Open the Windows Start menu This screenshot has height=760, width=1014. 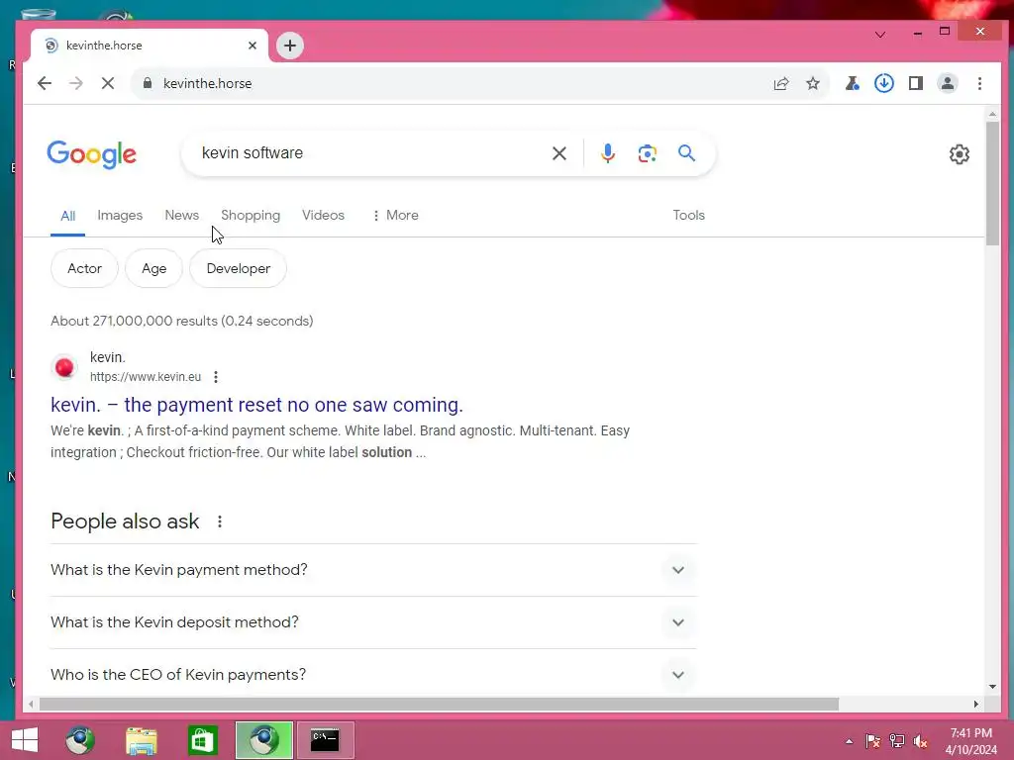coord(25,740)
